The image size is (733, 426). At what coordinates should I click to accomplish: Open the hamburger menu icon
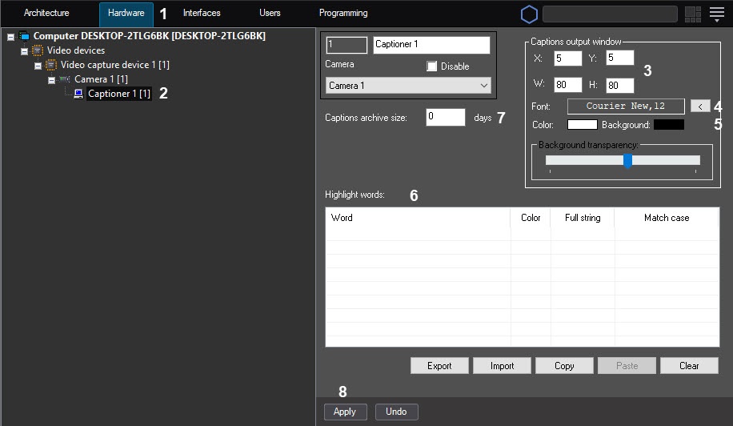click(x=717, y=14)
